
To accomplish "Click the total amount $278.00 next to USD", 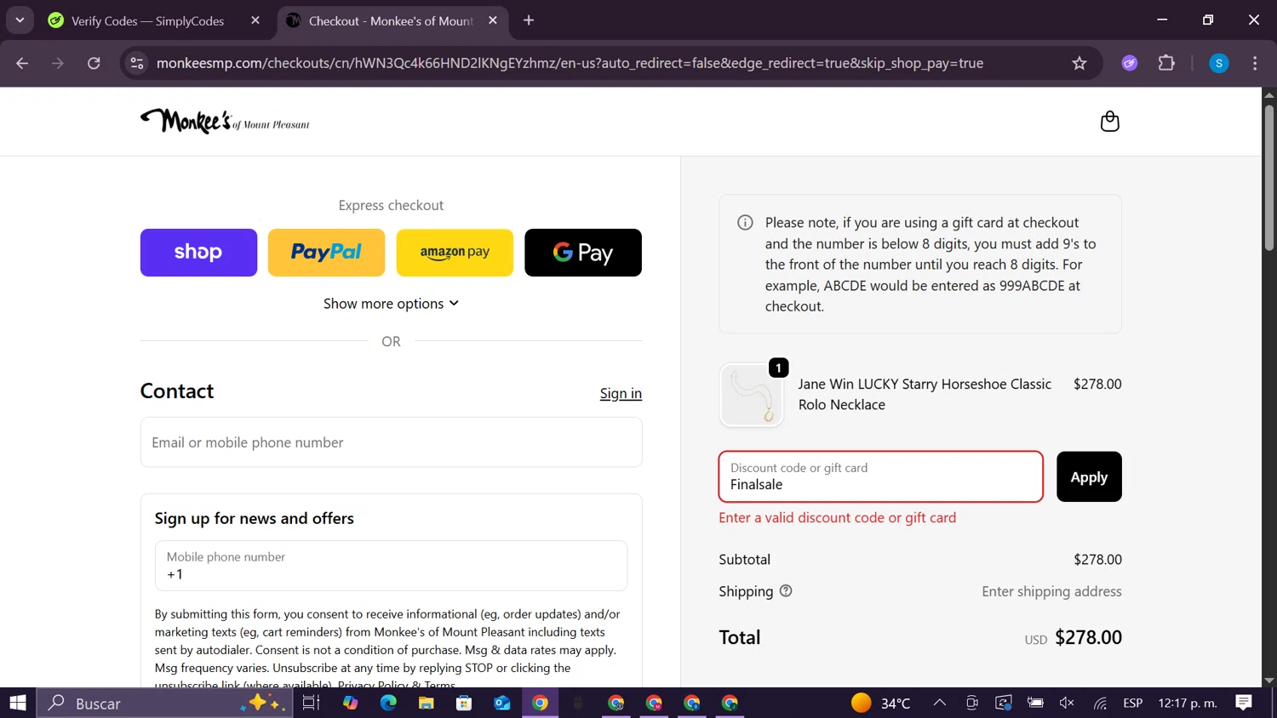I will (1088, 637).
